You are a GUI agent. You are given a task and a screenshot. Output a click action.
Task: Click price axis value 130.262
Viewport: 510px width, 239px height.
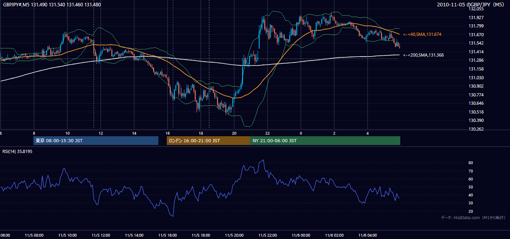[476, 129]
